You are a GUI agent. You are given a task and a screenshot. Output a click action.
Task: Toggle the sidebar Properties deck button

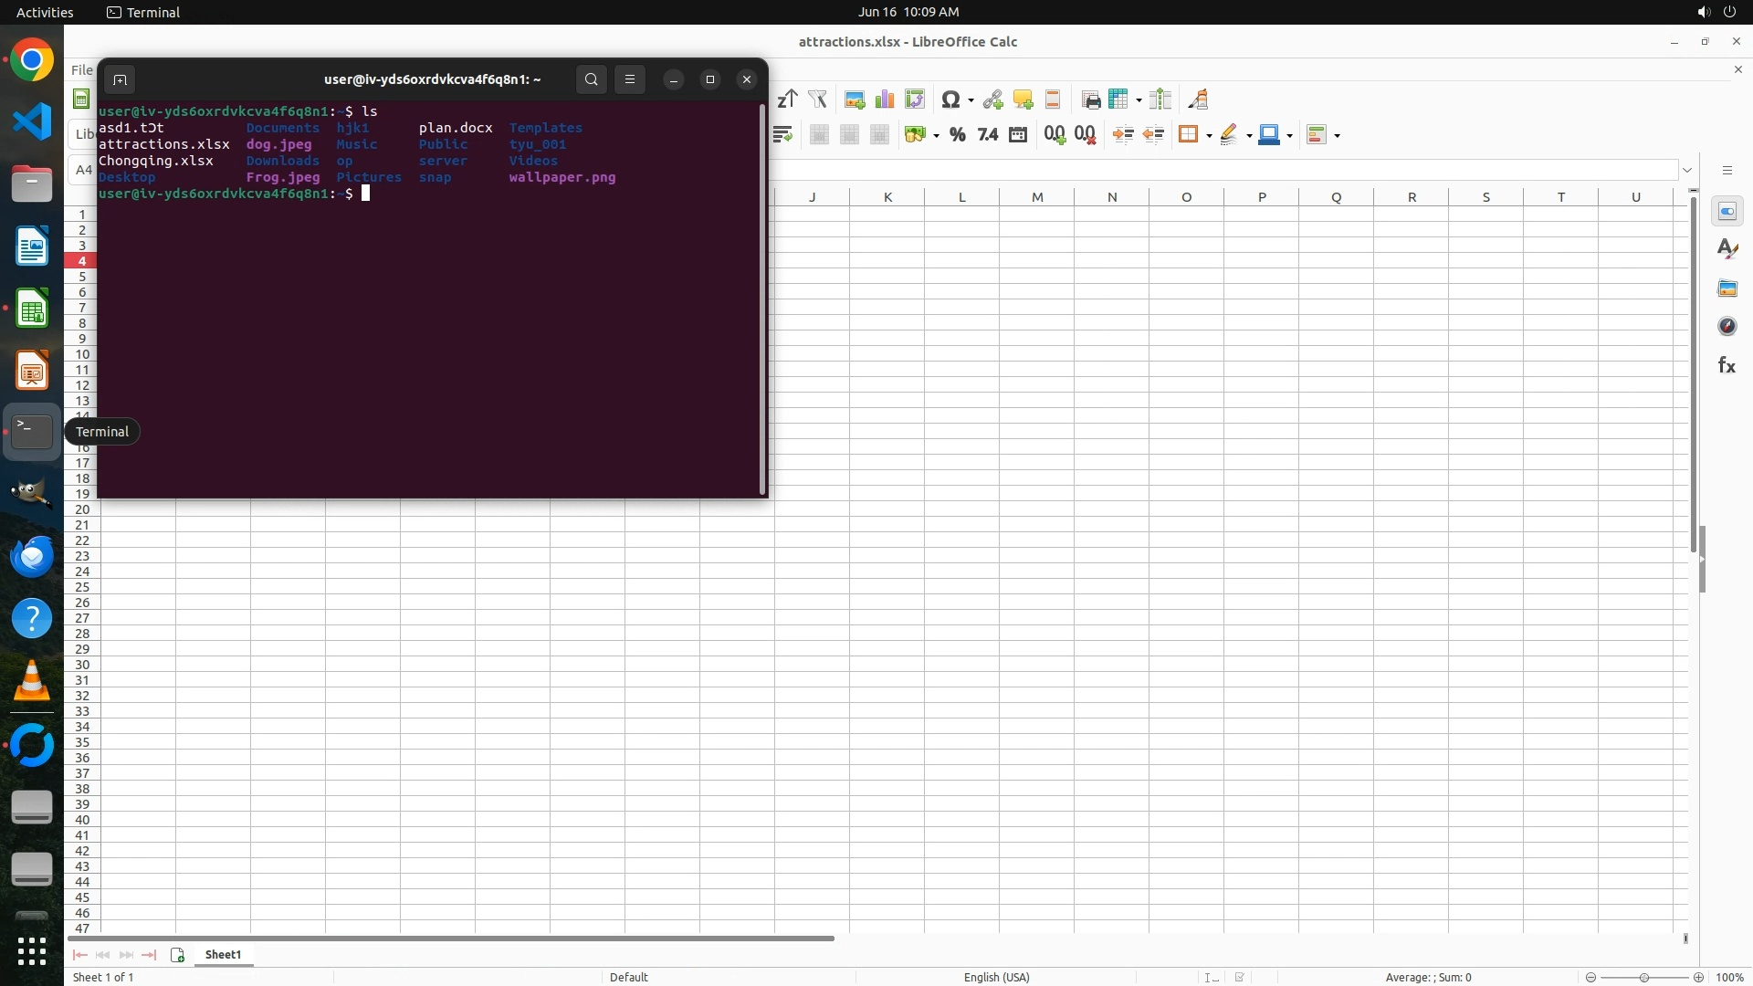click(x=1727, y=212)
